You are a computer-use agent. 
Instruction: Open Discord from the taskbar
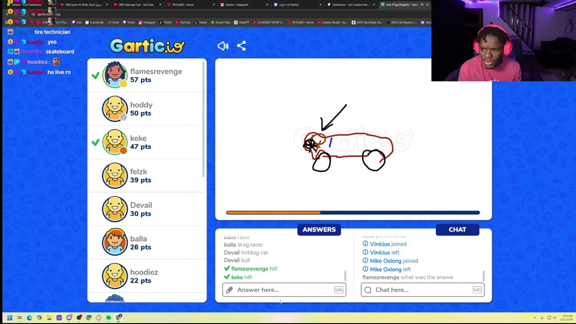(x=69, y=318)
